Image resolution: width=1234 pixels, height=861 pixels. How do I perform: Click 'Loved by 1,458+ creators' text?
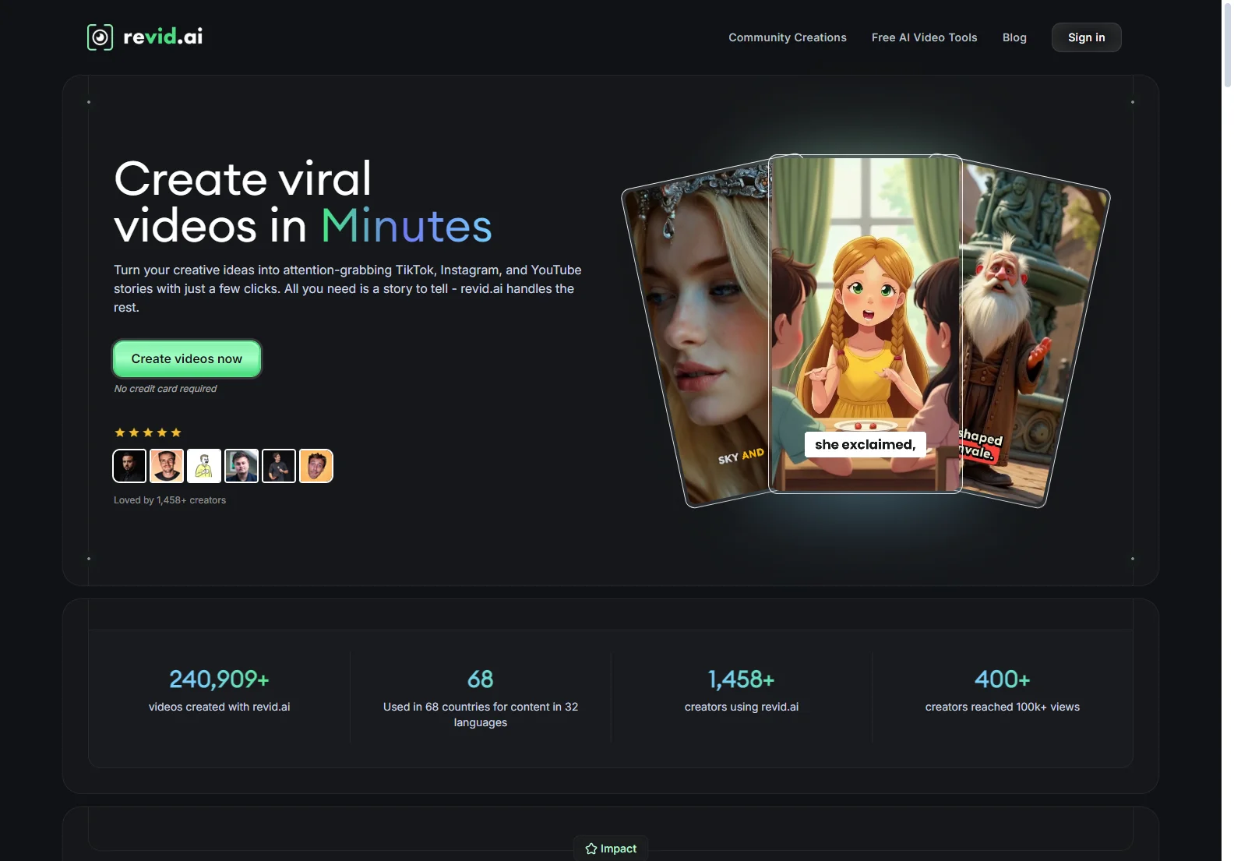(170, 500)
